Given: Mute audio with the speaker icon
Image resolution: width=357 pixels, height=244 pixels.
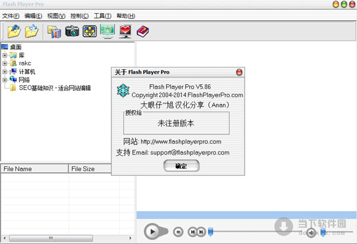Looking at the screenshot, I should pos(311,233).
